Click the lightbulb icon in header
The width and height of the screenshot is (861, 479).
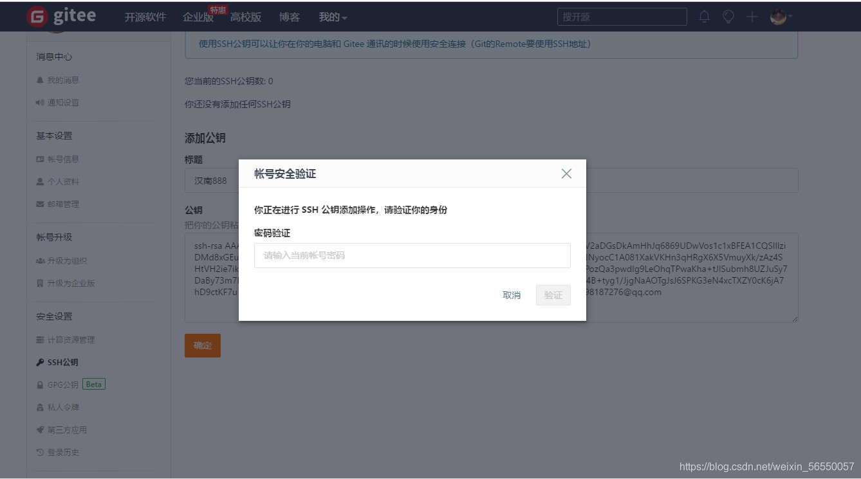coord(728,17)
